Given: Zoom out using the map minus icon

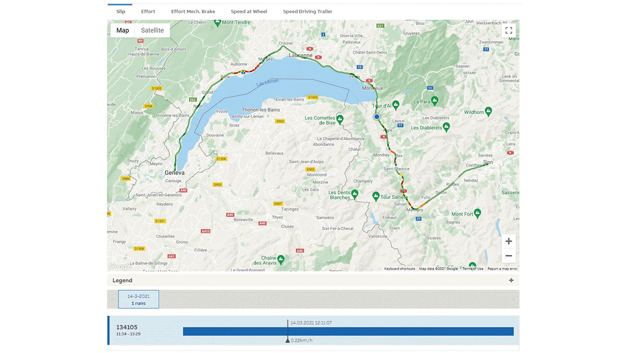Looking at the screenshot, I should pyautogui.click(x=509, y=255).
